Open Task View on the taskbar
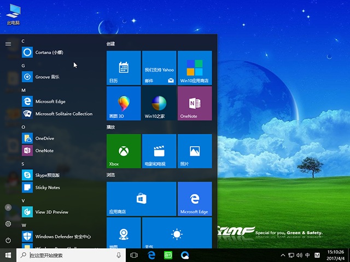The height and width of the screenshot is (262, 350). coord(134,255)
